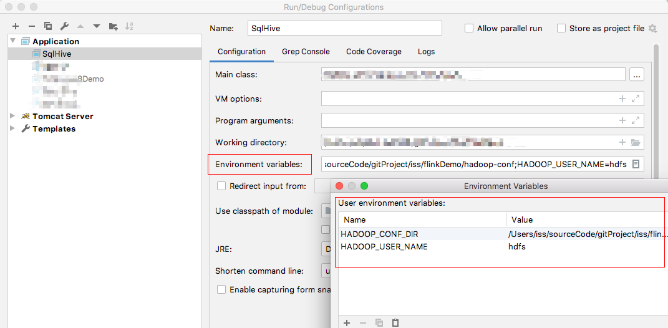Maximize the Environment Variables dialog
The height and width of the screenshot is (328, 668).
(x=364, y=186)
